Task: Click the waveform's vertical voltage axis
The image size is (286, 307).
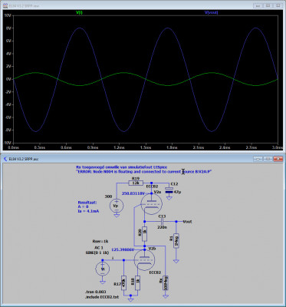Action: 7,79
